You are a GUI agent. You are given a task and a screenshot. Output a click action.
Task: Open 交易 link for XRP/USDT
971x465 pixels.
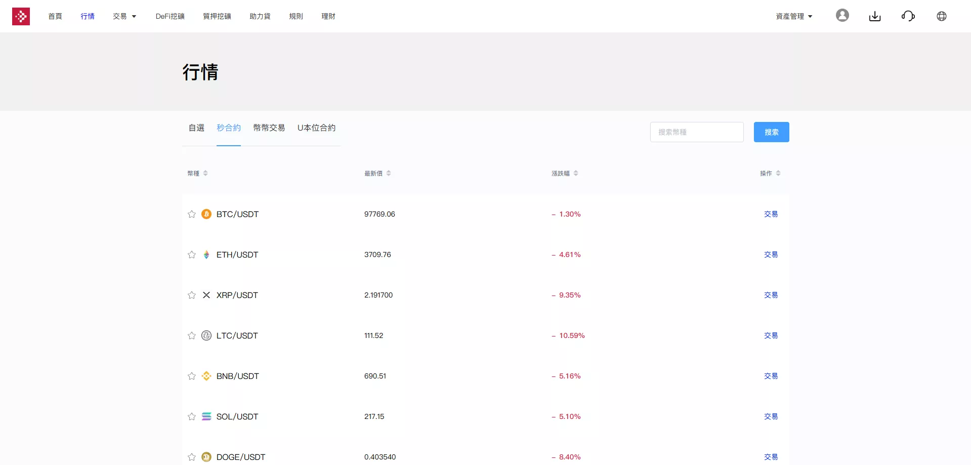(x=770, y=295)
